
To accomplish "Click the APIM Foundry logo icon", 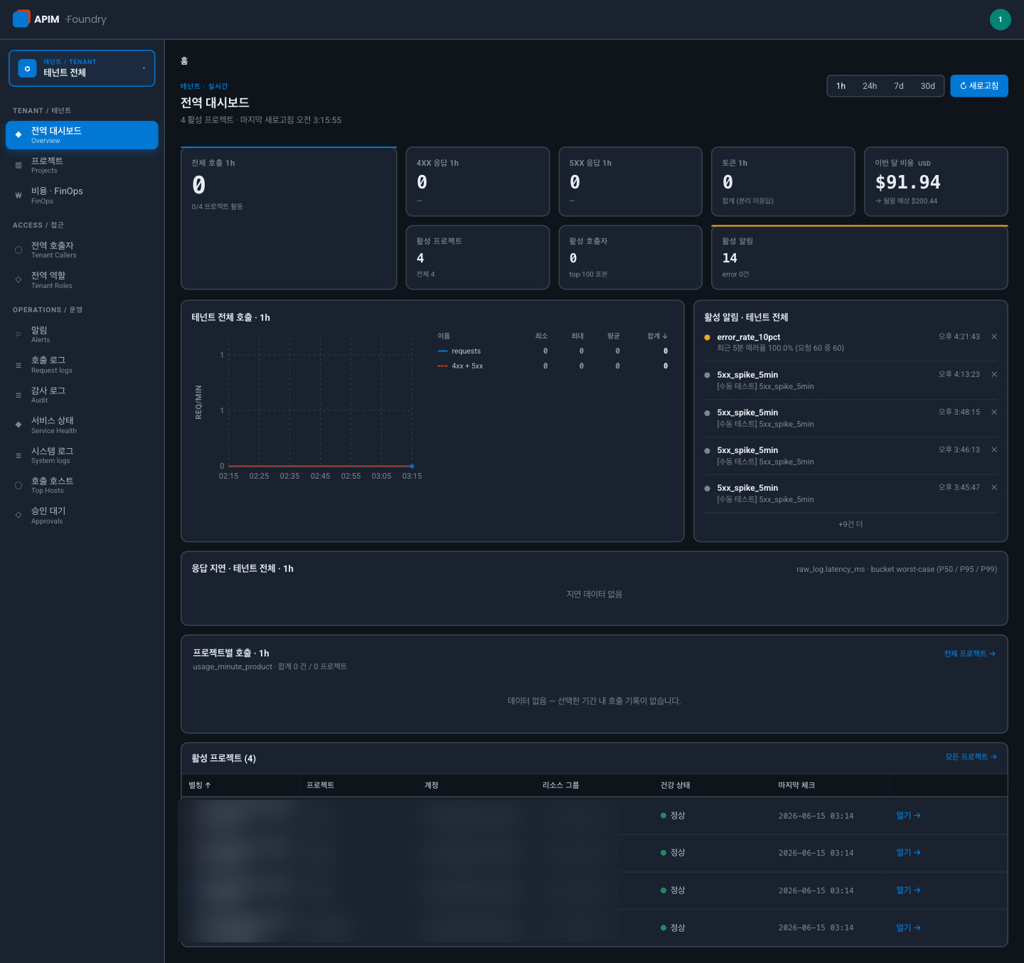I will pos(21,19).
